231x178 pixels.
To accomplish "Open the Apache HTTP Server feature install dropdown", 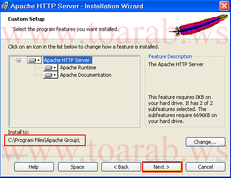I will click(x=35, y=60).
